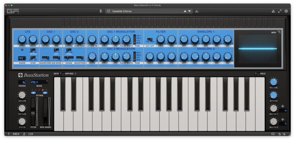Toggle the OSC 2 Sync off/on switch

tap(69, 50)
